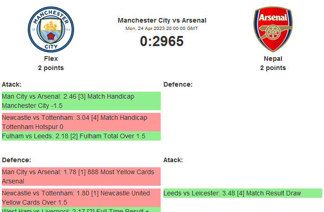This screenshot has height=212, width=324.
Task: Click the Manchester City club crest
Action: [51, 29]
